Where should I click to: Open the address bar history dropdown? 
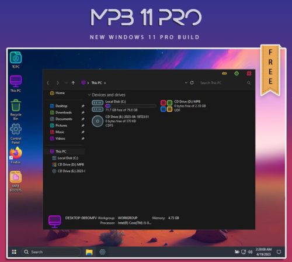tap(186, 82)
